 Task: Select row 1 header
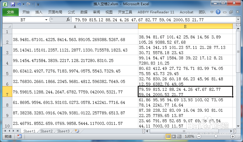(7, 31)
